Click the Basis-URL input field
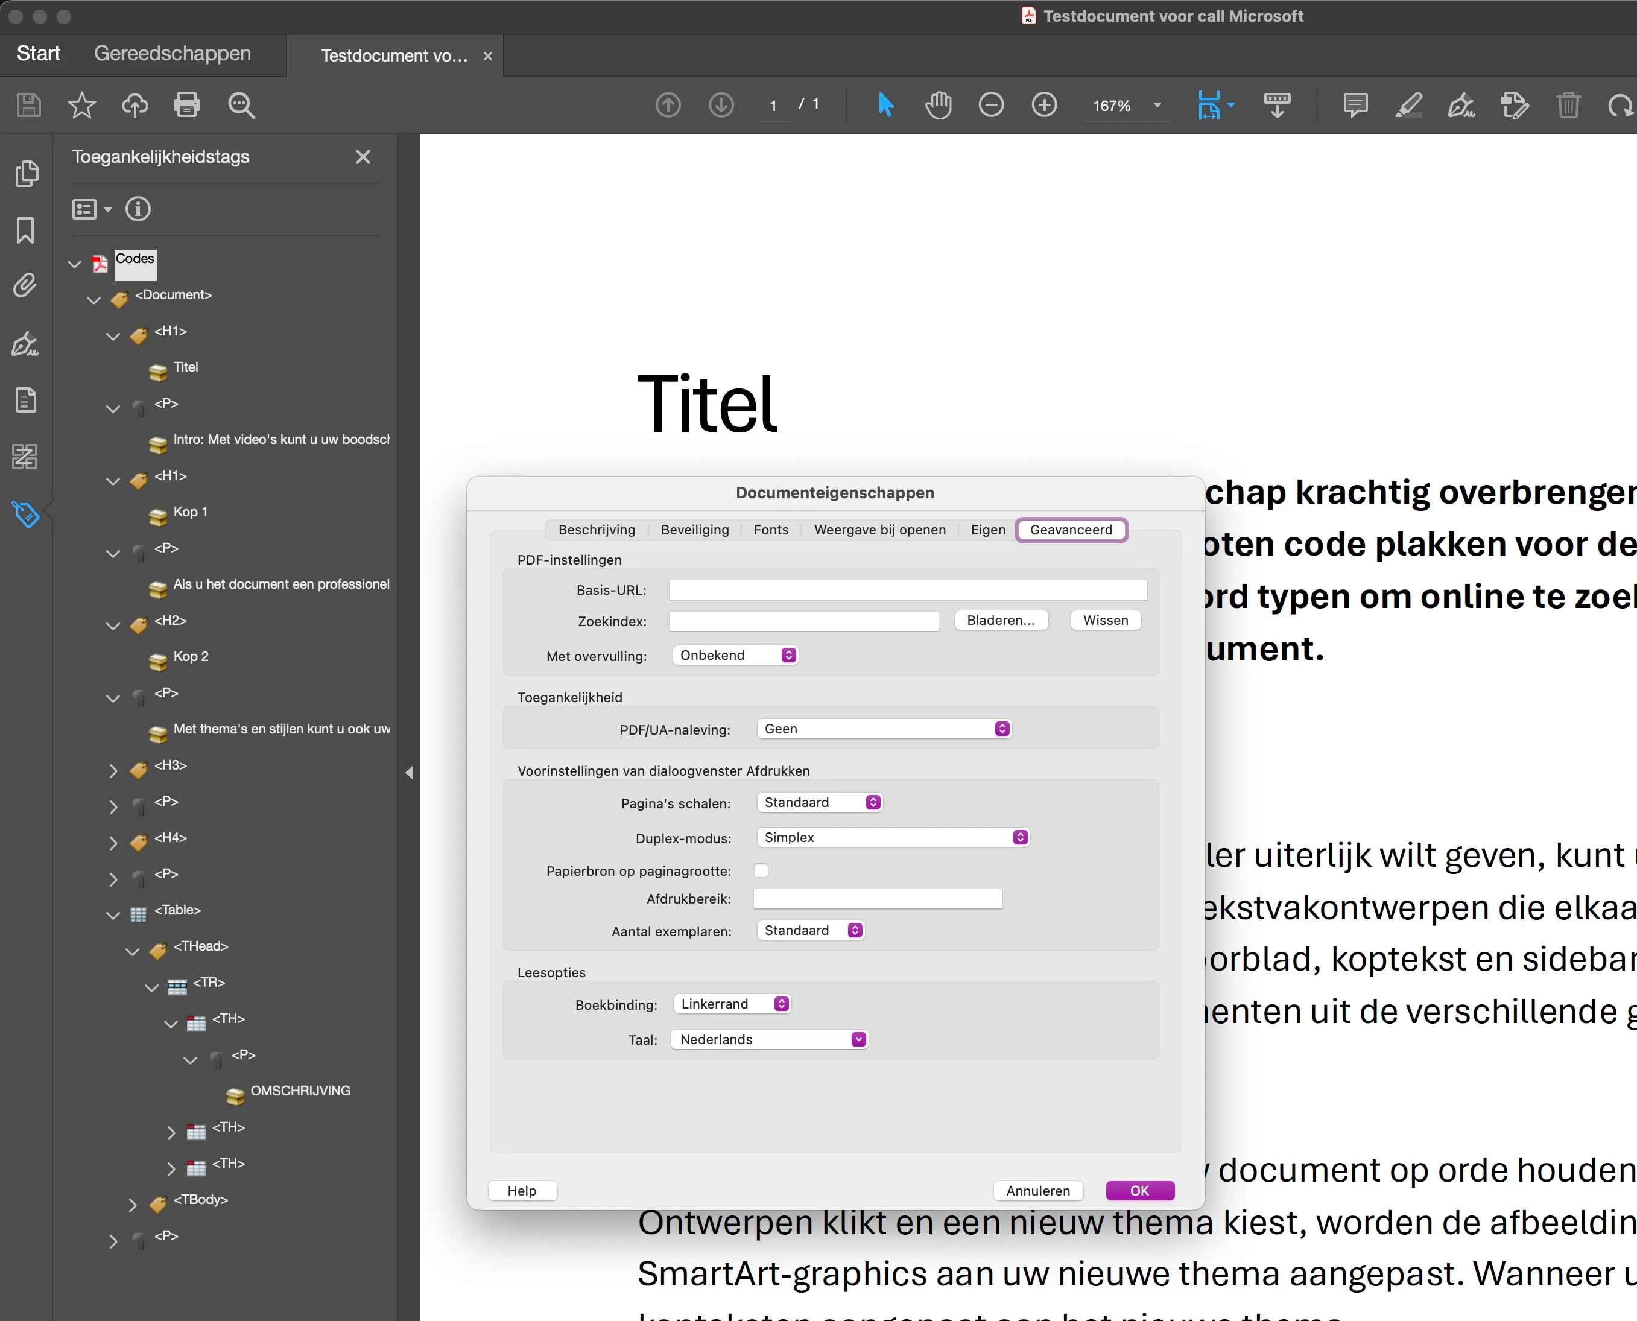1637x1321 pixels. point(907,590)
